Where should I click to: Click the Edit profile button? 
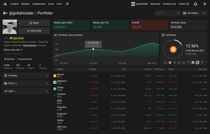(x=34, y=31)
